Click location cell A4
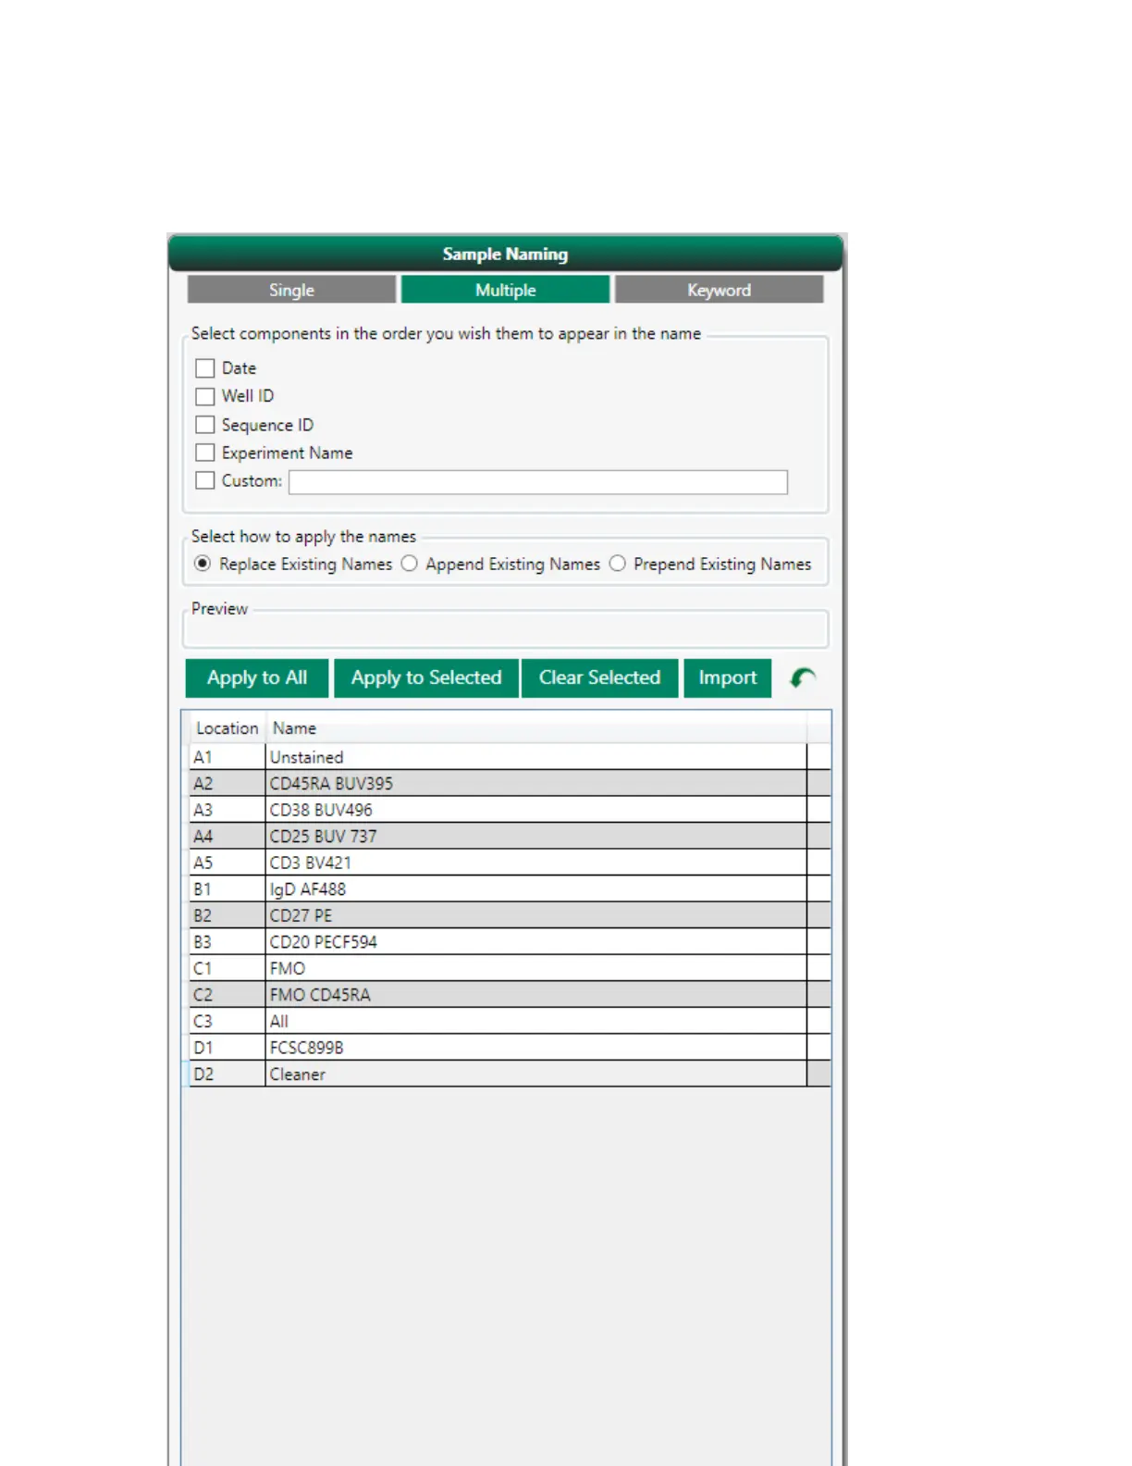 pos(228,837)
